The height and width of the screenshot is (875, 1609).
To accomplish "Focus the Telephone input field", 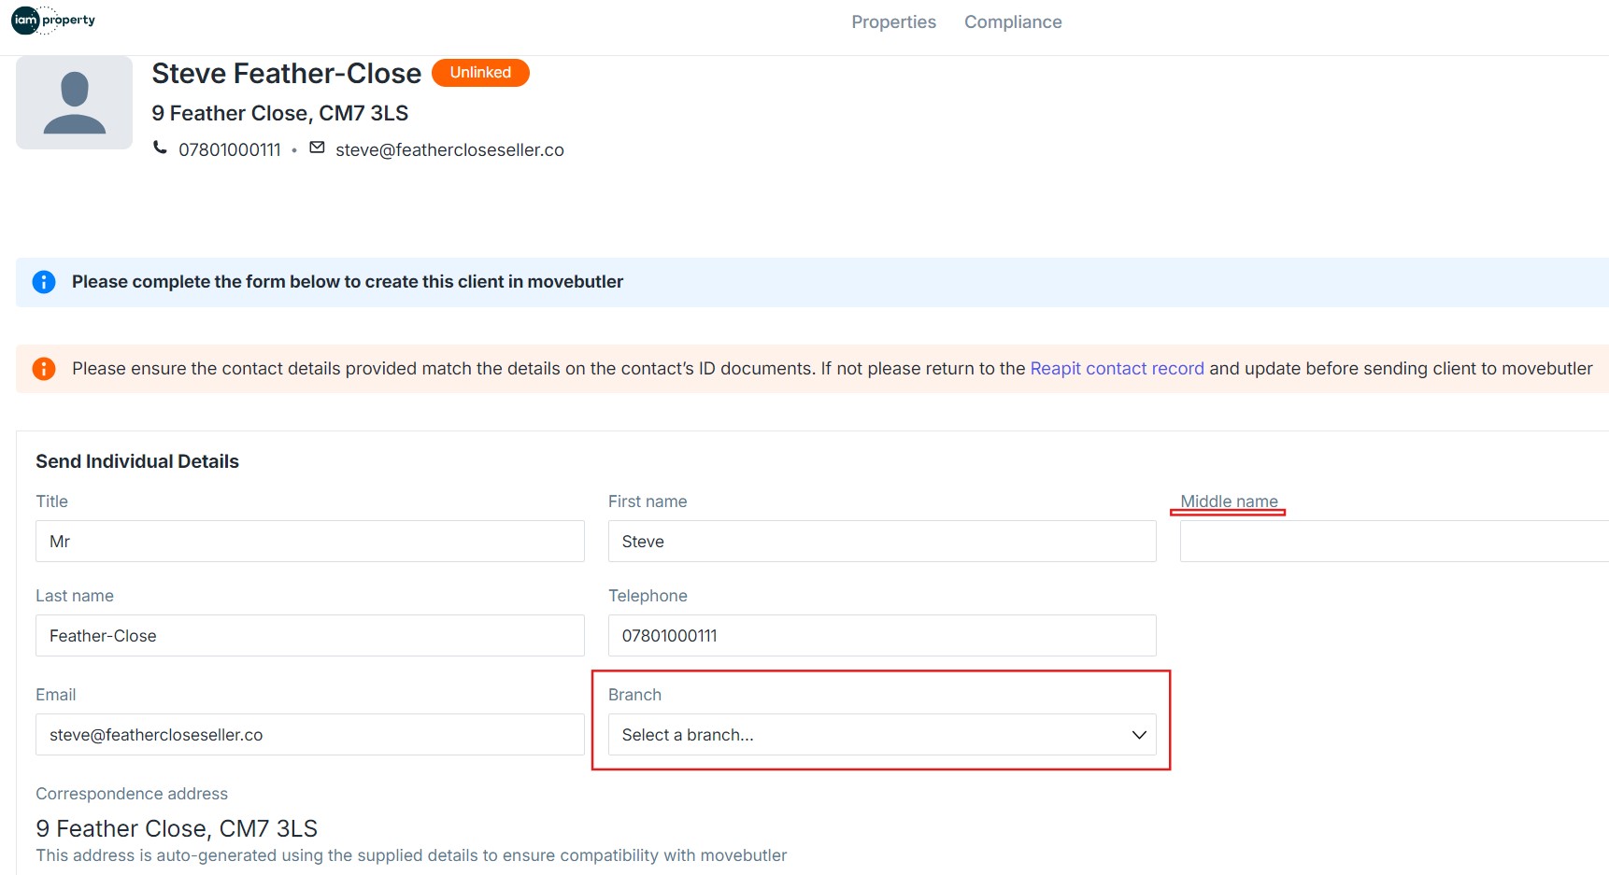I will [x=881, y=636].
